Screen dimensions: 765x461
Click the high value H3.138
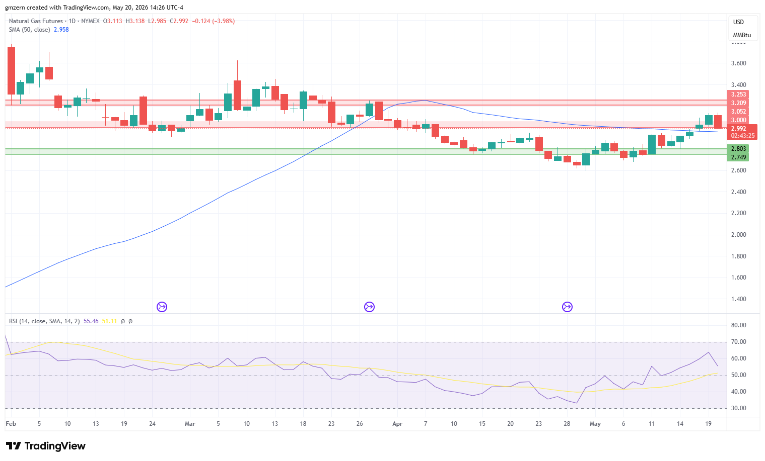click(x=135, y=21)
